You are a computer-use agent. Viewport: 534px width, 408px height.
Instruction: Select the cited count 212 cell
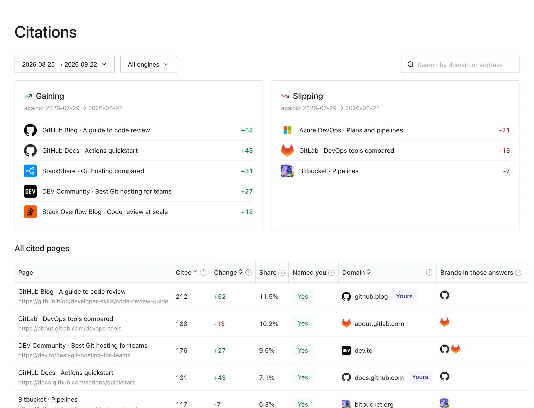(x=182, y=297)
